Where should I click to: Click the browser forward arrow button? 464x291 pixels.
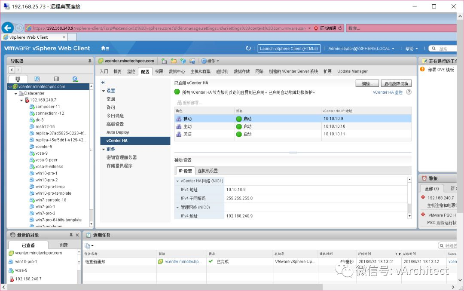(19, 28)
